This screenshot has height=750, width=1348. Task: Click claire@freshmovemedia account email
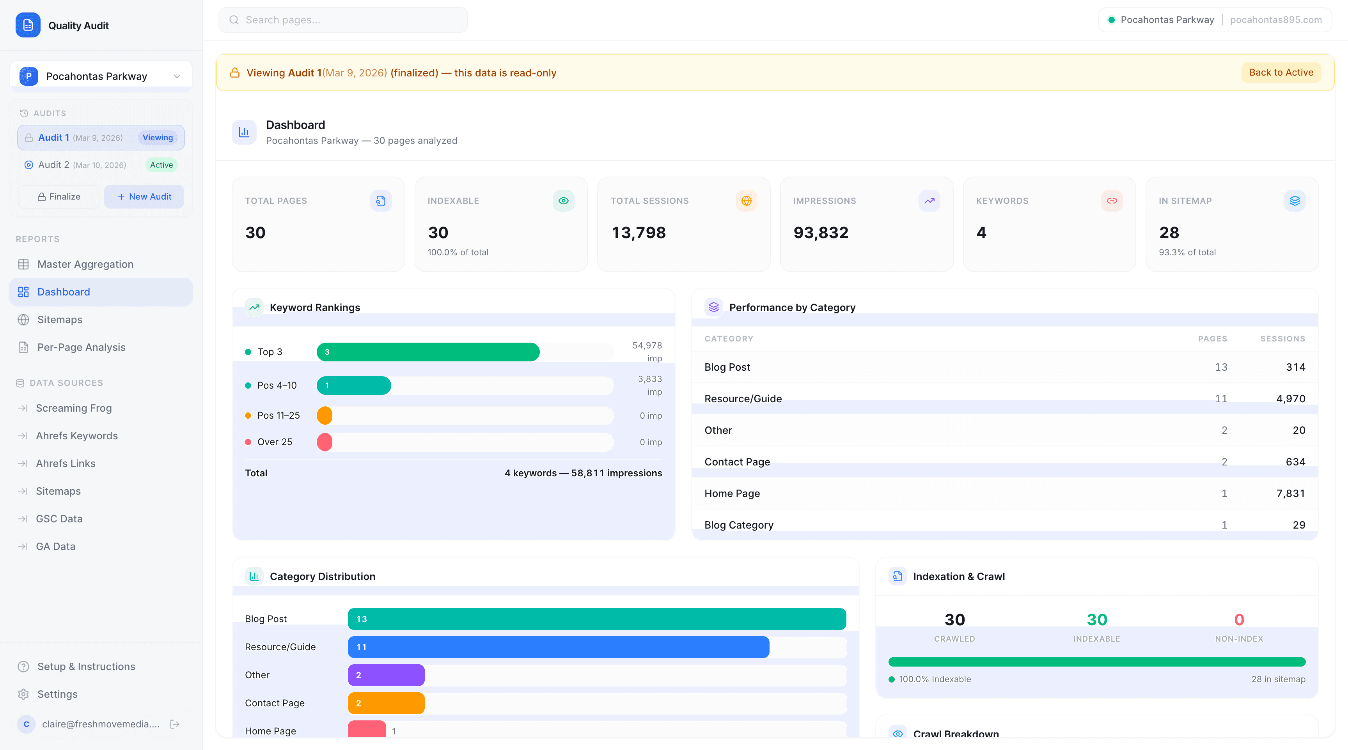101,724
